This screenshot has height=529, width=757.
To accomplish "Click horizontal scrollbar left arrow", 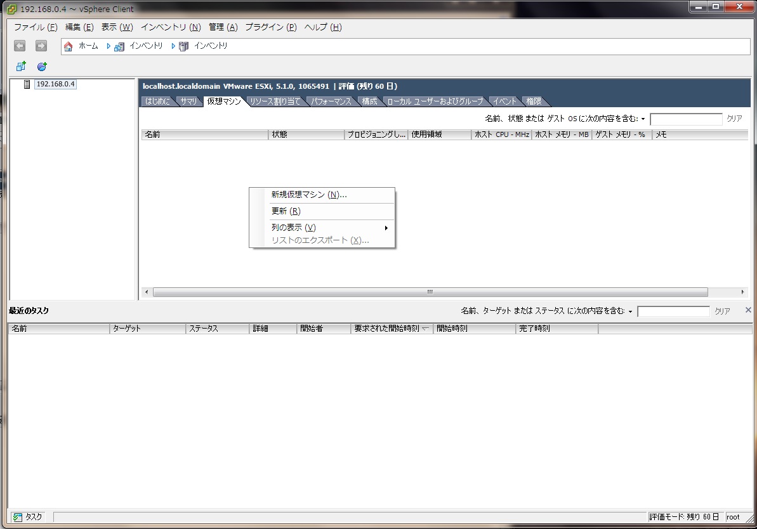I will coord(147,292).
